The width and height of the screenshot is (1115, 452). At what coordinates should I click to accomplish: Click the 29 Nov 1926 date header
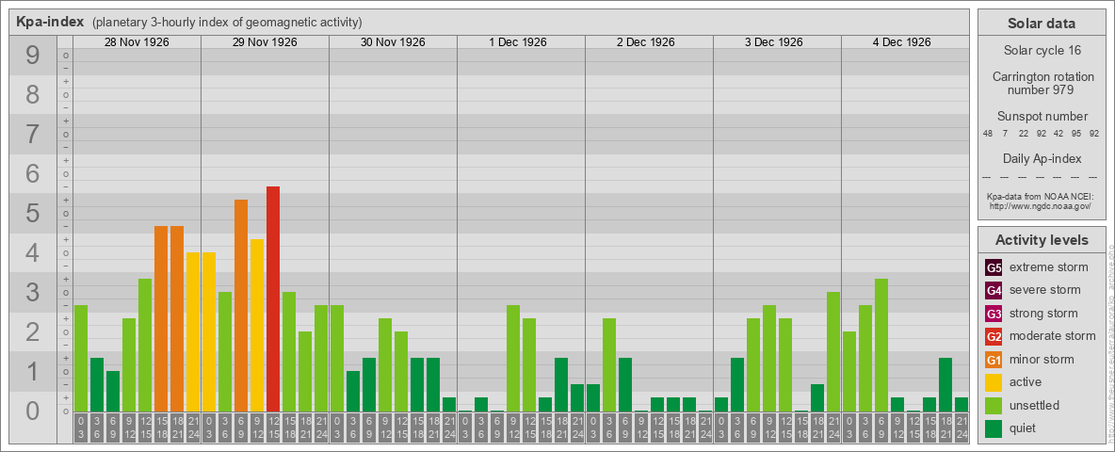coord(265,42)
